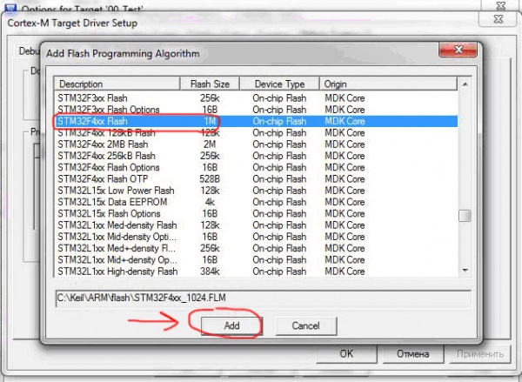Sort by Origin column header

click(x=388, y=84)
